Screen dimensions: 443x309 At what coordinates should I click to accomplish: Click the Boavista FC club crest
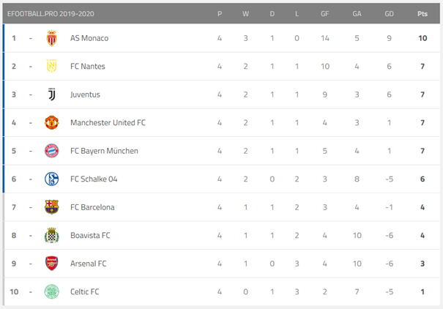(51, 235)
